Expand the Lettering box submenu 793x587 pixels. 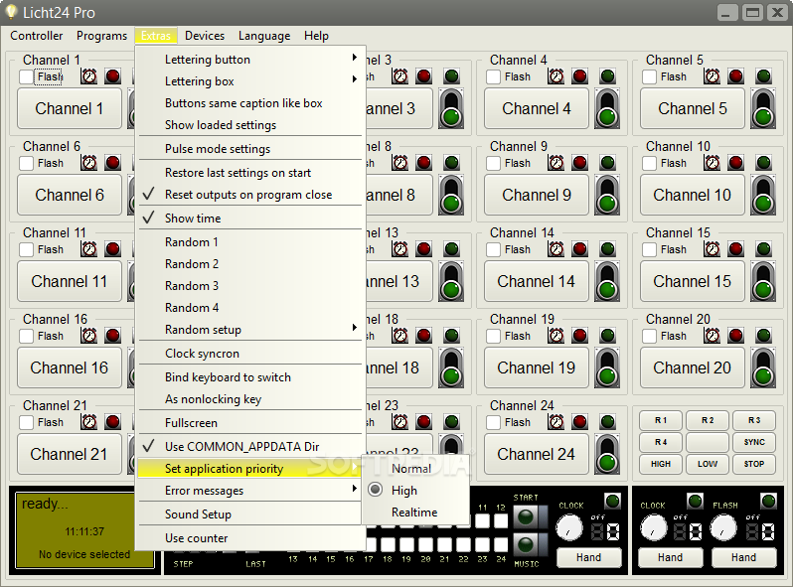[x=250, y=81]
